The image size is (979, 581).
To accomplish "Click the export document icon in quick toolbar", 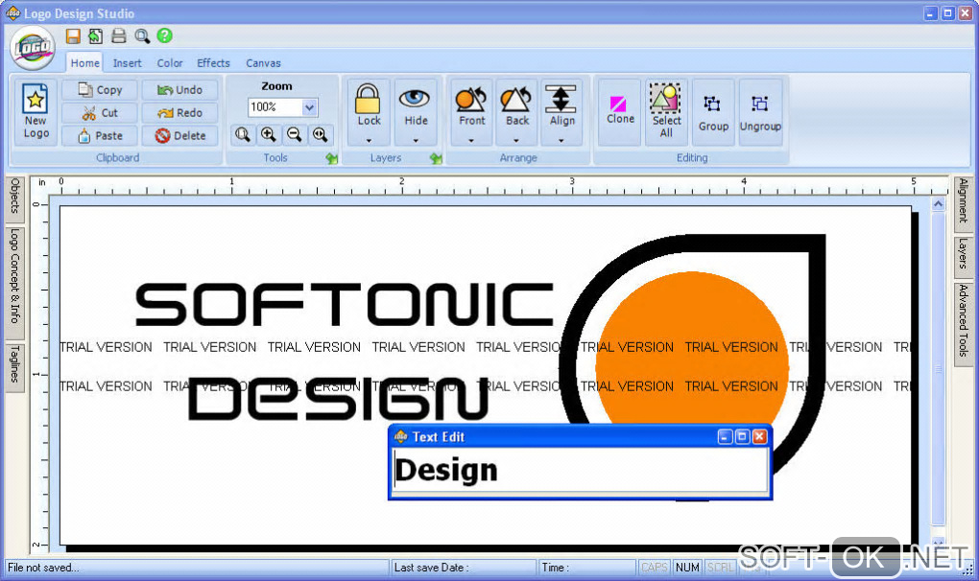I will [96, 36].
